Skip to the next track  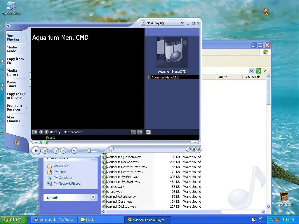click(x=63, y=151)
